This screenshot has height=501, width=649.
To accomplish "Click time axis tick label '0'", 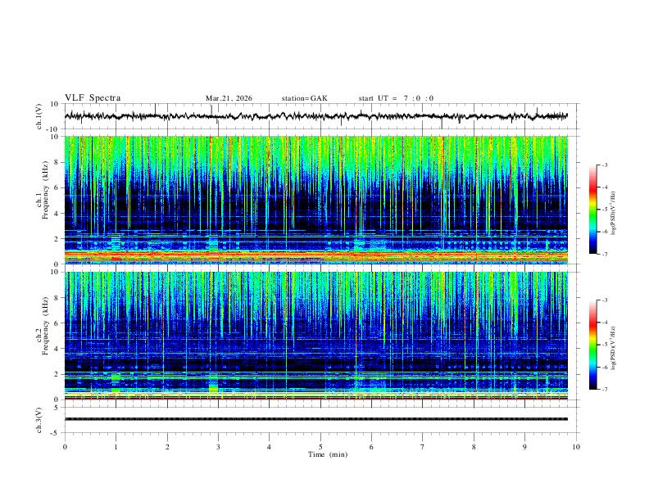I will coord(65,447).
